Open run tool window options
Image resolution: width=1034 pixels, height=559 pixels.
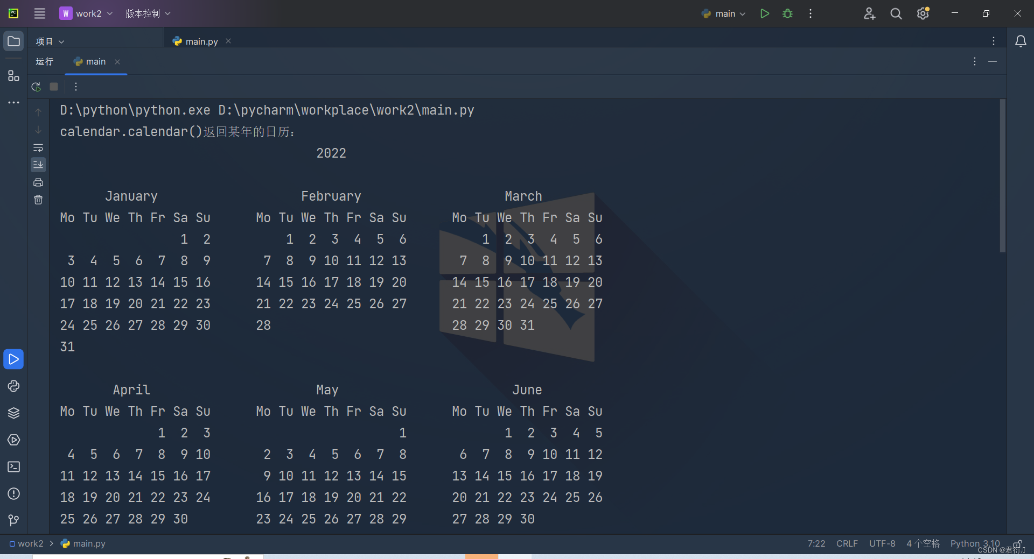click(x=975, y=61)
